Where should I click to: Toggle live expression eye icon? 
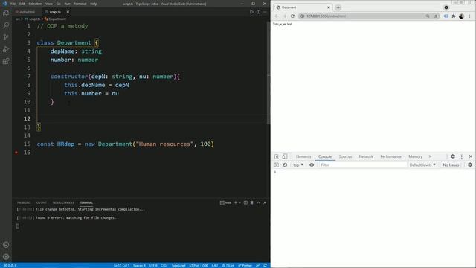point(312,165)
